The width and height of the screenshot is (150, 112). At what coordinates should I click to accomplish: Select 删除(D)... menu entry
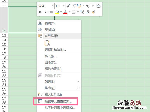[x=59, y=62]
